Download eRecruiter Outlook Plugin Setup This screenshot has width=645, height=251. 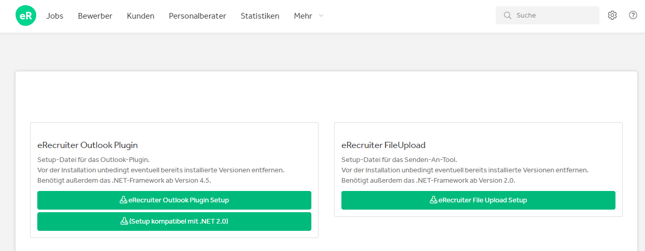coord(174,200)
